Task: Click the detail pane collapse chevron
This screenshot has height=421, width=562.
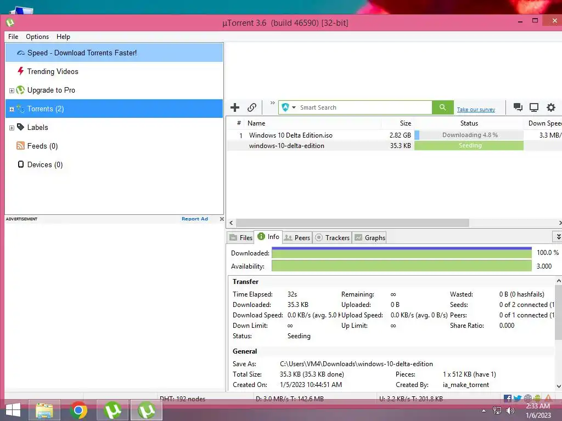Action: [558, 237]
